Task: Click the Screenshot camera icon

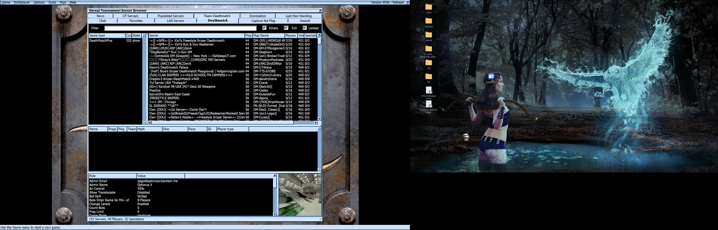Action: click(491, 76)
